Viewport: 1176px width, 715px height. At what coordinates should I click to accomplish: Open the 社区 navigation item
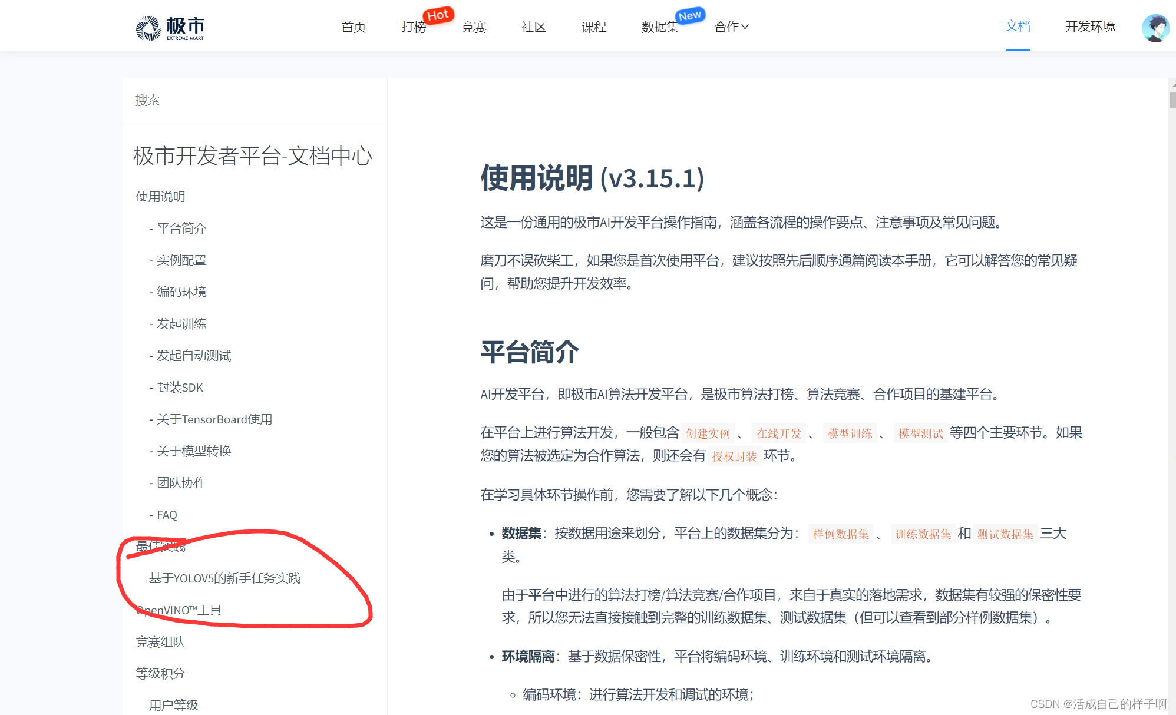pyautogui.click(x=534, y=27)
